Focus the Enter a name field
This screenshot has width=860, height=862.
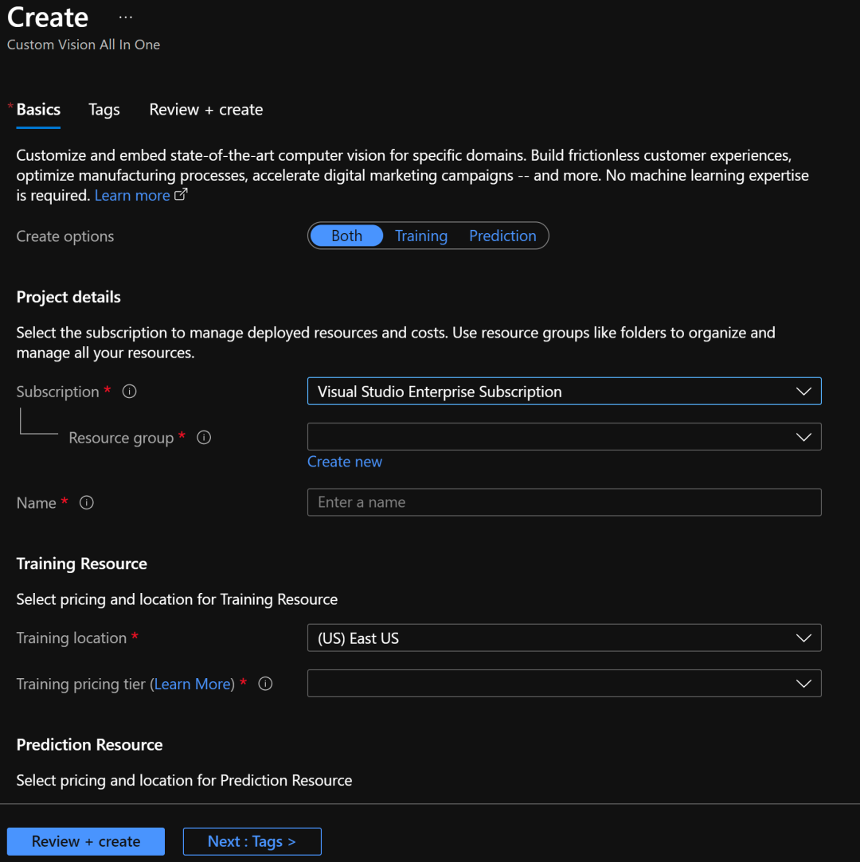tap(564, 502)
